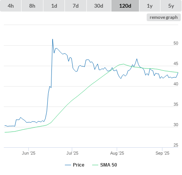182x175 pixels.
Task: Click the 25 y-axis value
Action: [176, 145]
